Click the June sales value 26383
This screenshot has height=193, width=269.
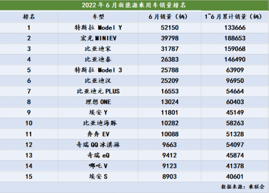coord(168,60)
